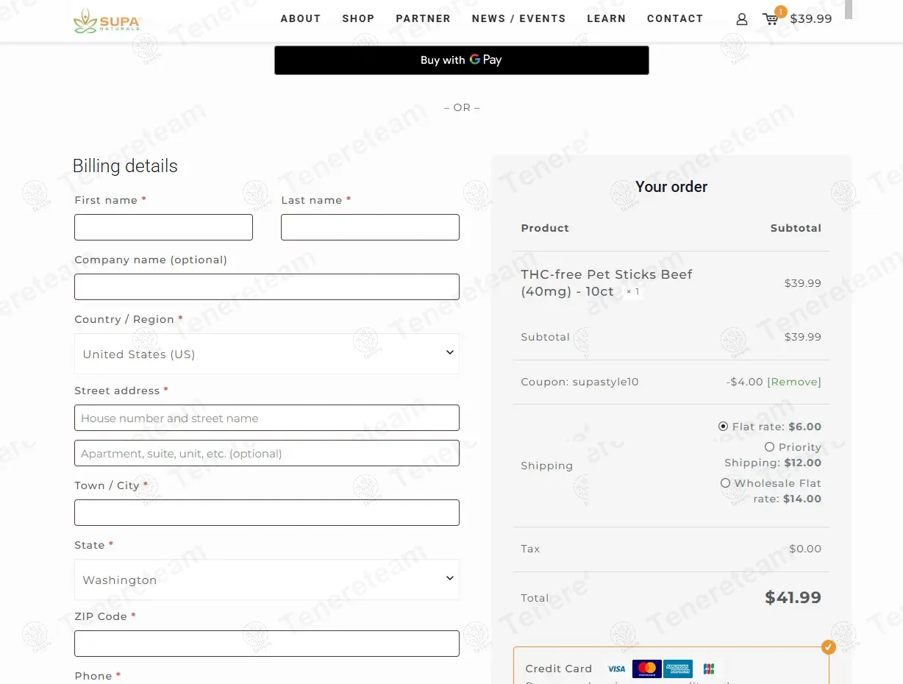This screenshot has width=903, height=684.
Task: Click the Mastercard icon
Action: (647, 669)
